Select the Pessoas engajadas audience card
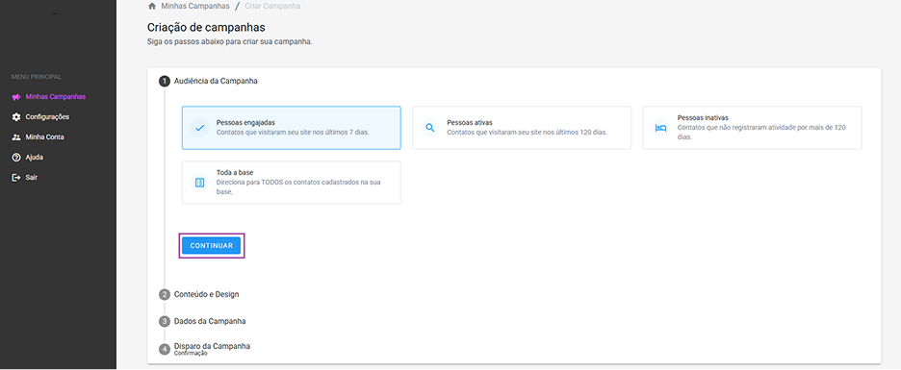The width and height of the screenshot is (901, 370). (x=292, y=128)
